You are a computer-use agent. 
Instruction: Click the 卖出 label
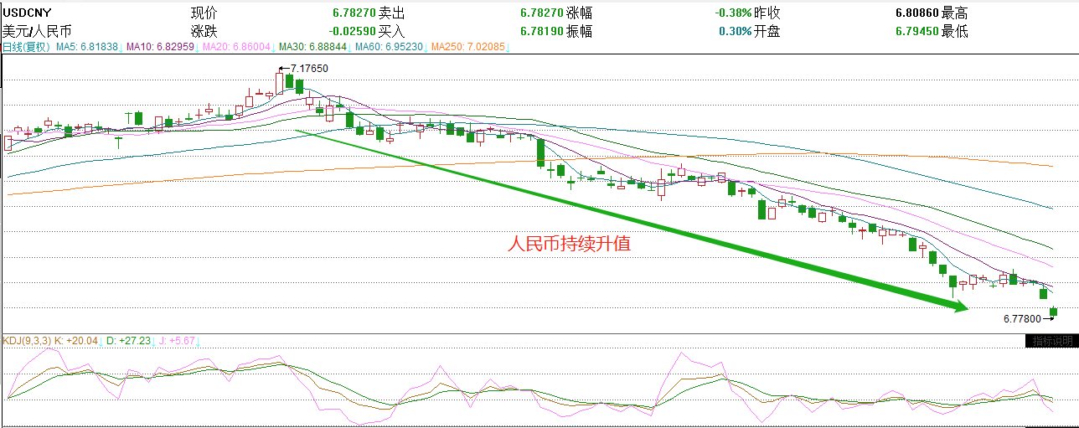click(x=393, y=13)
